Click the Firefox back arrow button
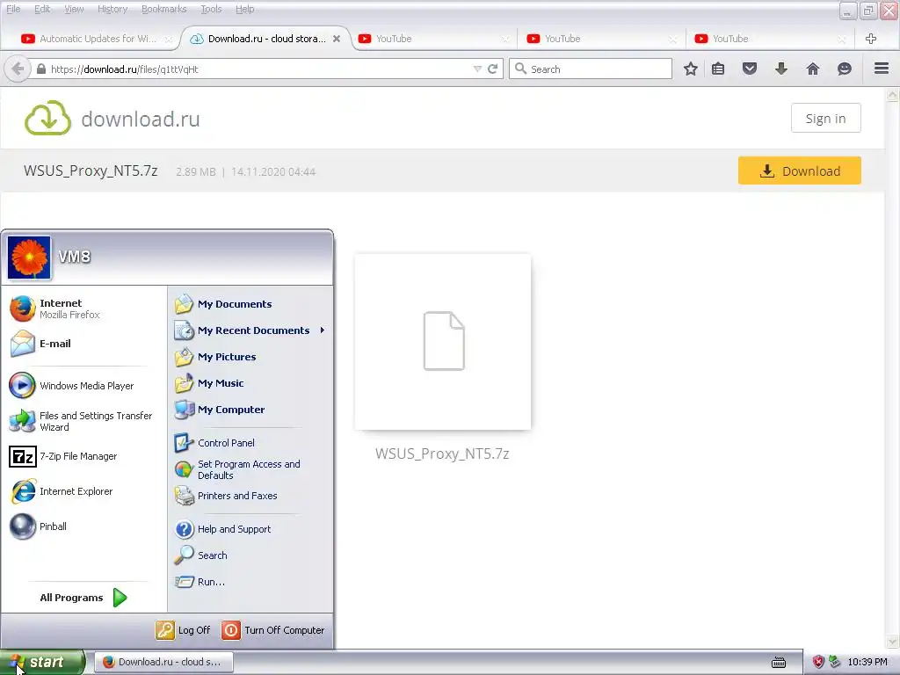This screenshot has height=675, width=900. pos(18,69)
